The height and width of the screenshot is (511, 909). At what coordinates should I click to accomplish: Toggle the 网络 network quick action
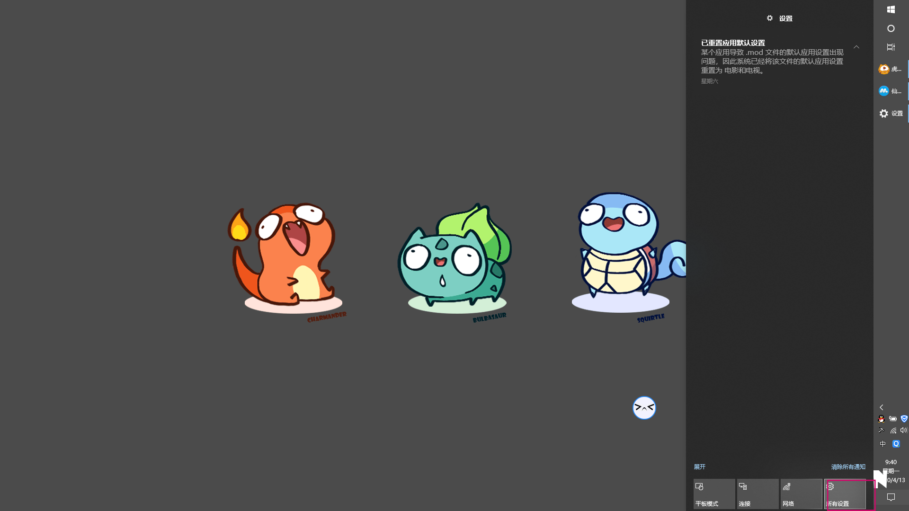801,494
